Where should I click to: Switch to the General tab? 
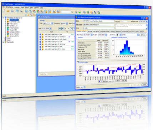(x=90, y=31)
